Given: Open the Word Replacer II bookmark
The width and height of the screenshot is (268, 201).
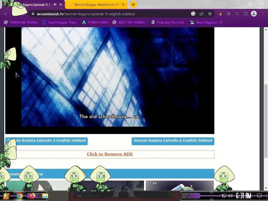Looking at the screenshot, I should click(206, 23).
